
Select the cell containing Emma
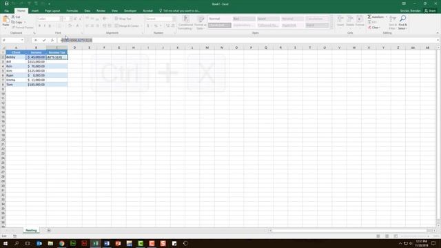(x=16, y=80)
